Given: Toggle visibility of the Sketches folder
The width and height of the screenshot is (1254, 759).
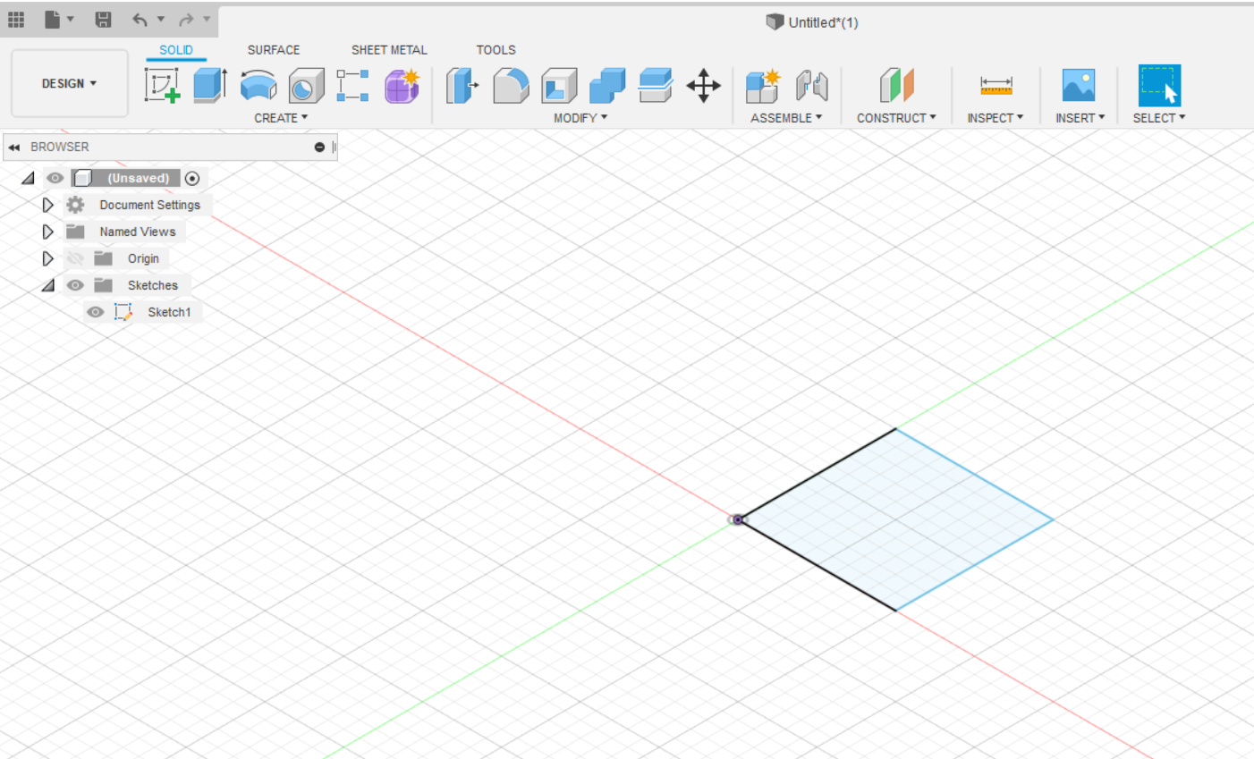Looking at the screenshot, I should click(x=75, y=285).
